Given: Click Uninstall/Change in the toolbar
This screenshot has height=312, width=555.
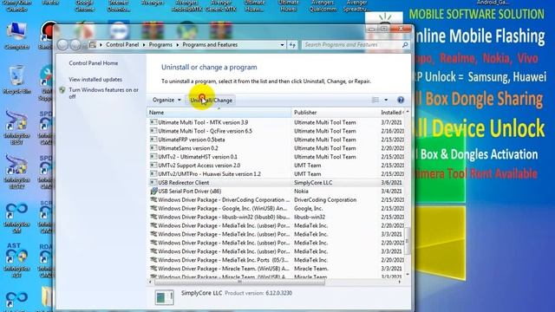Looking at the screenshot, I should (212, 101).
